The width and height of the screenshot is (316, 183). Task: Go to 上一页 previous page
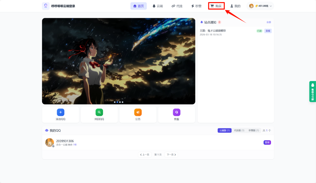[x=145, y=155]
